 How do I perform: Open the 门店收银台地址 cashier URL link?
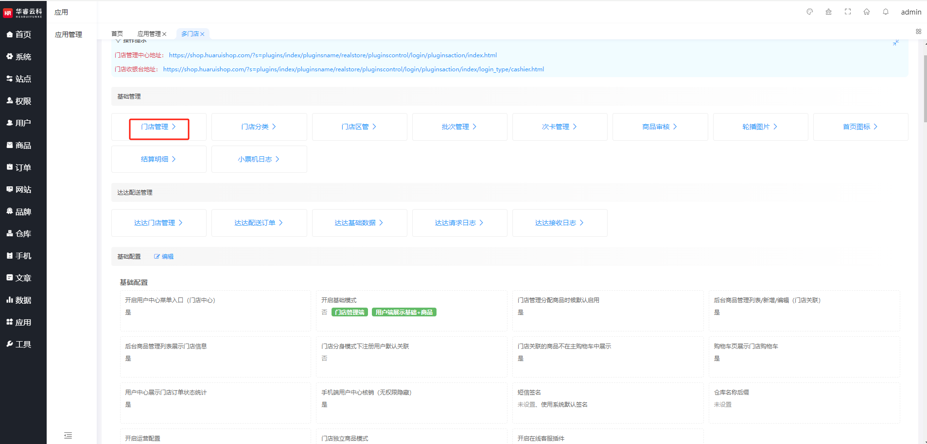coord(353,69)
